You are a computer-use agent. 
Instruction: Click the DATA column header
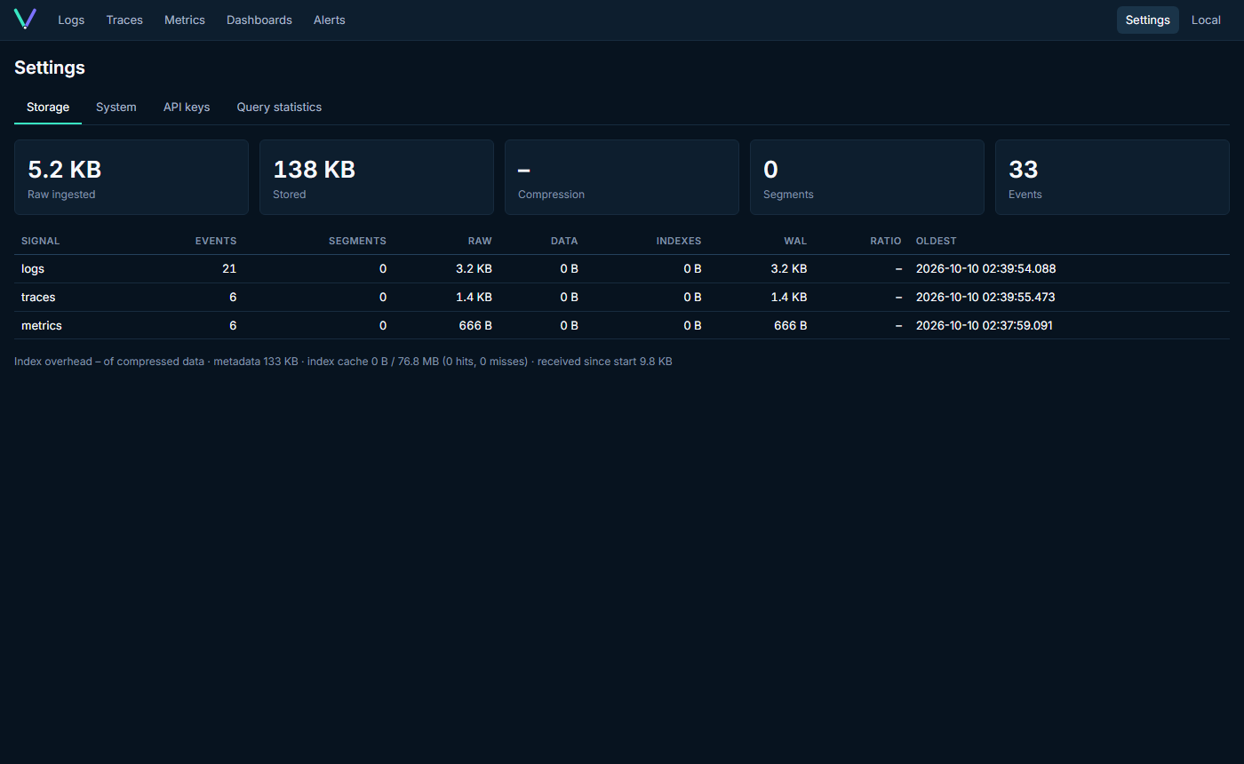564,241
